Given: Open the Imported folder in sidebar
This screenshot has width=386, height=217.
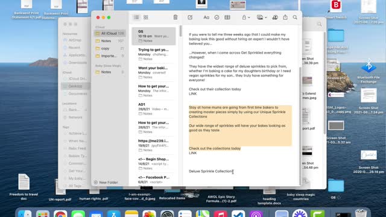Looking at the screenshot, I should tap(110, 56).
